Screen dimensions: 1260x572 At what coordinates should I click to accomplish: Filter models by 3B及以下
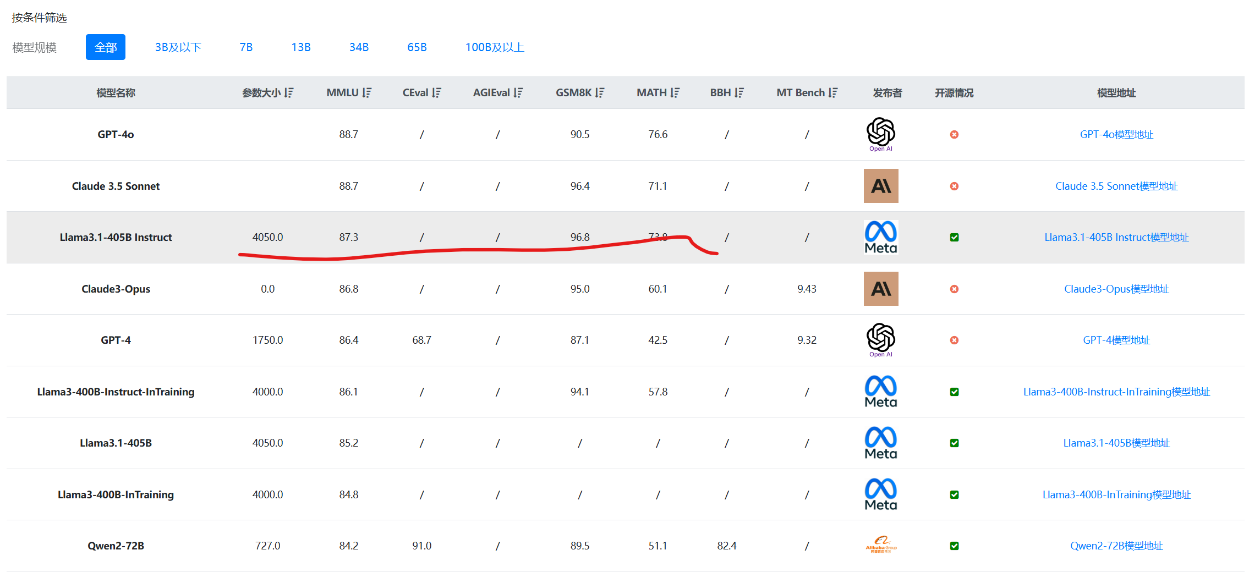pos(178,47)
